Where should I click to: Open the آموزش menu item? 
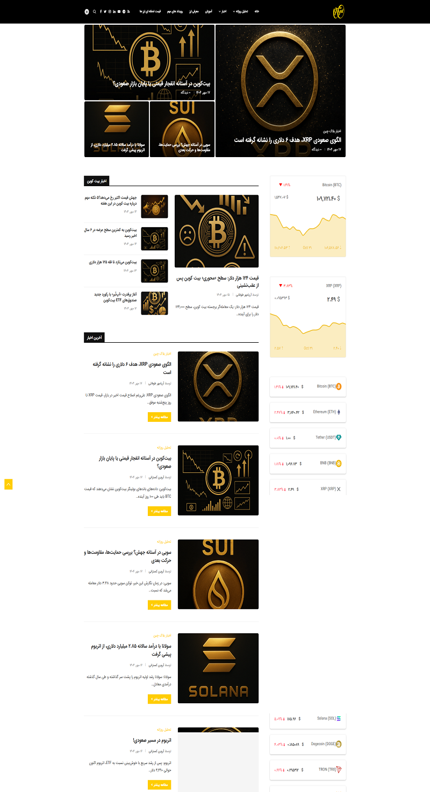tap(209, 11)
